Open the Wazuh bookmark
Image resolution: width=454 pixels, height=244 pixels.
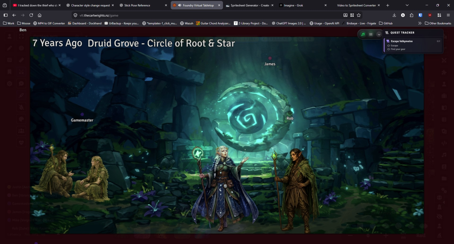pos(186,23)
